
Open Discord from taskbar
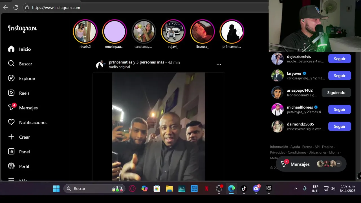pyautogui.click(x=256, y=188)
